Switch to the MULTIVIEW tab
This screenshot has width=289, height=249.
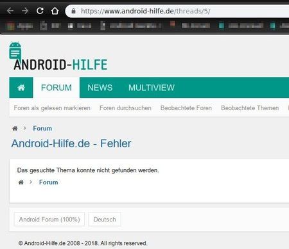pyautogui.click(x=152, y=88)
